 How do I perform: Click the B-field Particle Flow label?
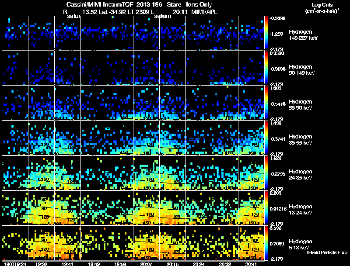point(326,252)
